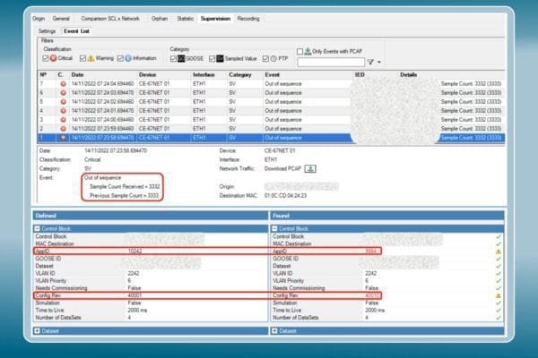Expand the Defined Dataset section
Screen dimensions: 538x358
(x=37, y=331)
